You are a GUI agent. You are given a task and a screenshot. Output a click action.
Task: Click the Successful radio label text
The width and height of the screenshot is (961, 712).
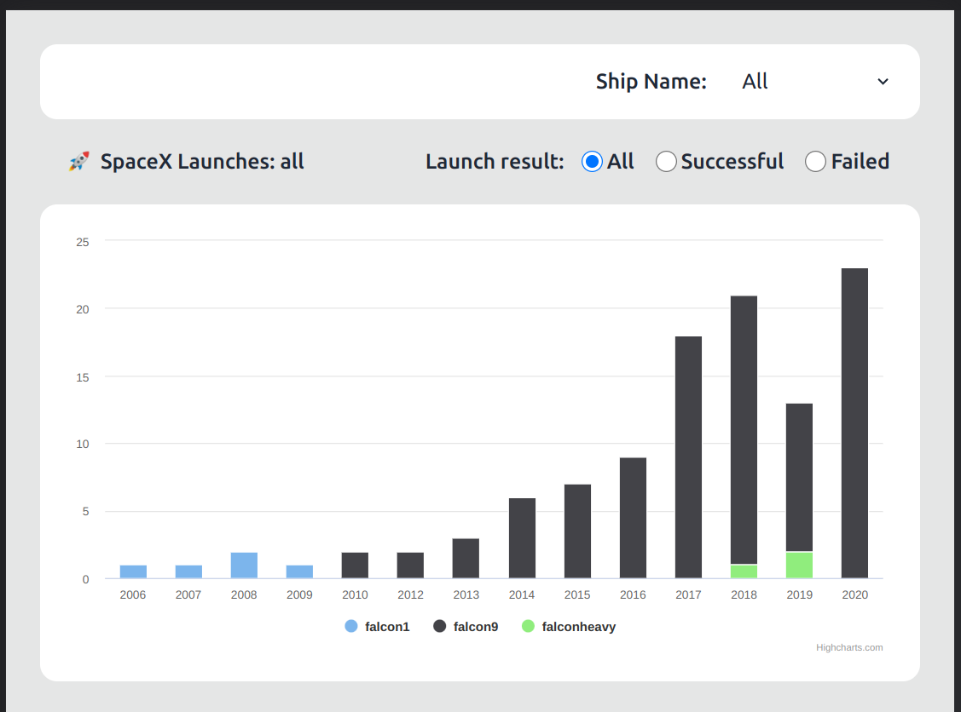732,162
